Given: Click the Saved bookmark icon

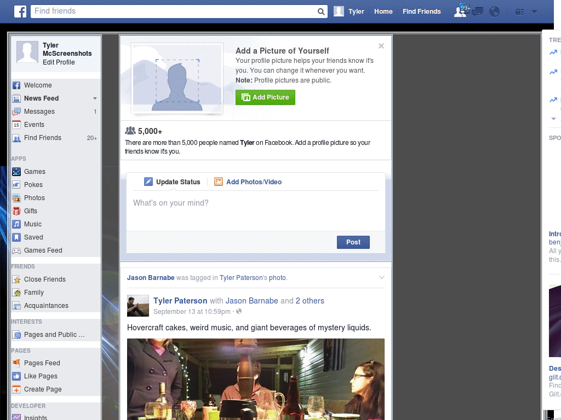Looking at the screenshot, I should [x=16, y=237].
